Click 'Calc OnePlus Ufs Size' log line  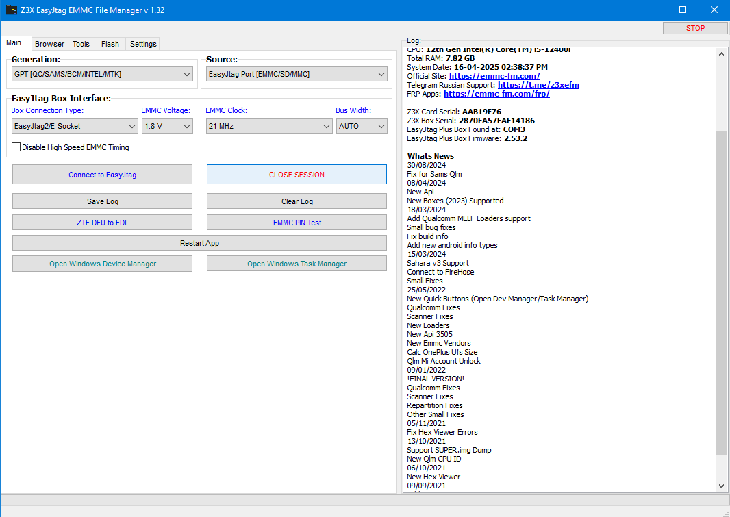tap(442, 352)
